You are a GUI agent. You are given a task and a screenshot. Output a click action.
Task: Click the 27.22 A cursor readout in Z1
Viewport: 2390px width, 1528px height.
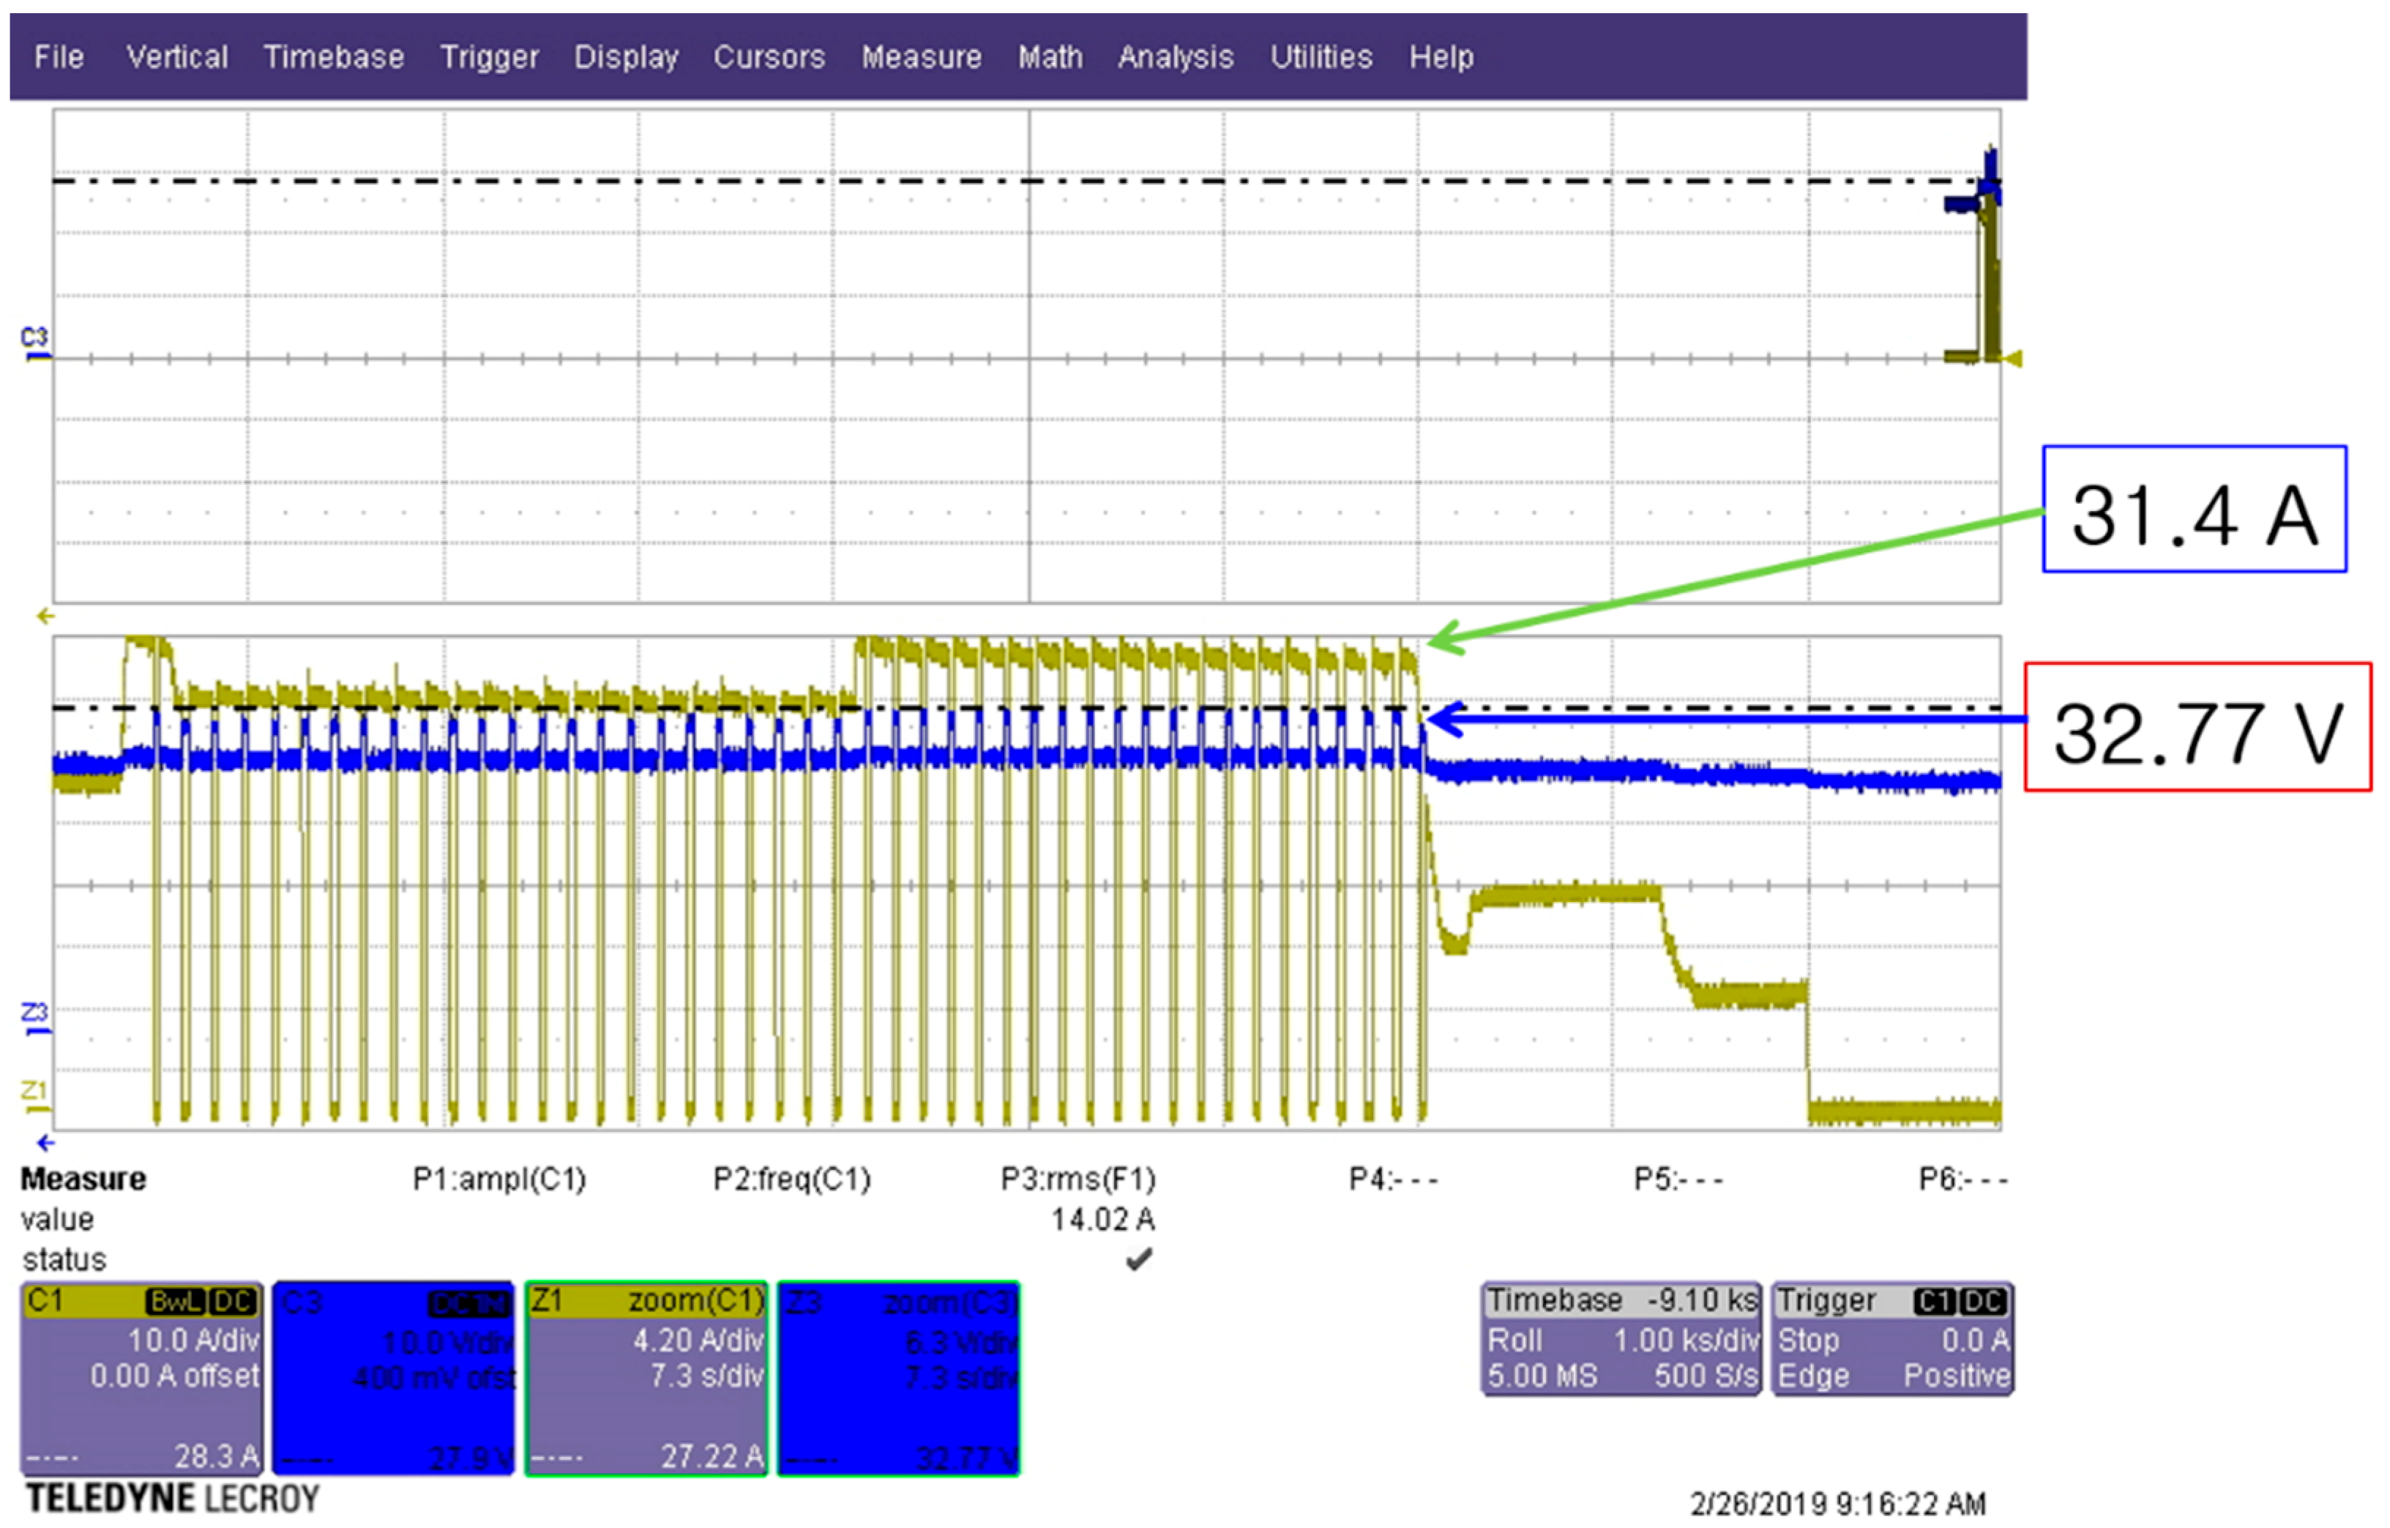click(712, 1456)
